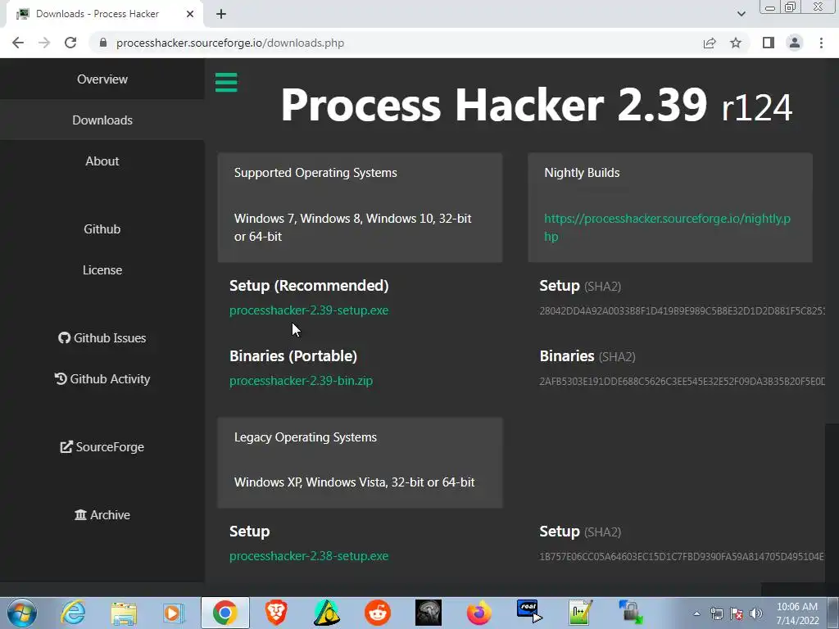Image resolution: width=839 pixels, height=629 pixels.
Task: Reload the page with refresh icon
Action: (x=70, y=43)
